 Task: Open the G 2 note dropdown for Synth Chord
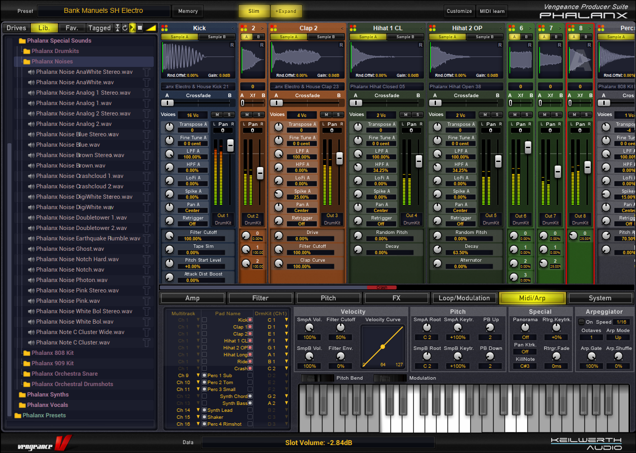click(286, 396)
